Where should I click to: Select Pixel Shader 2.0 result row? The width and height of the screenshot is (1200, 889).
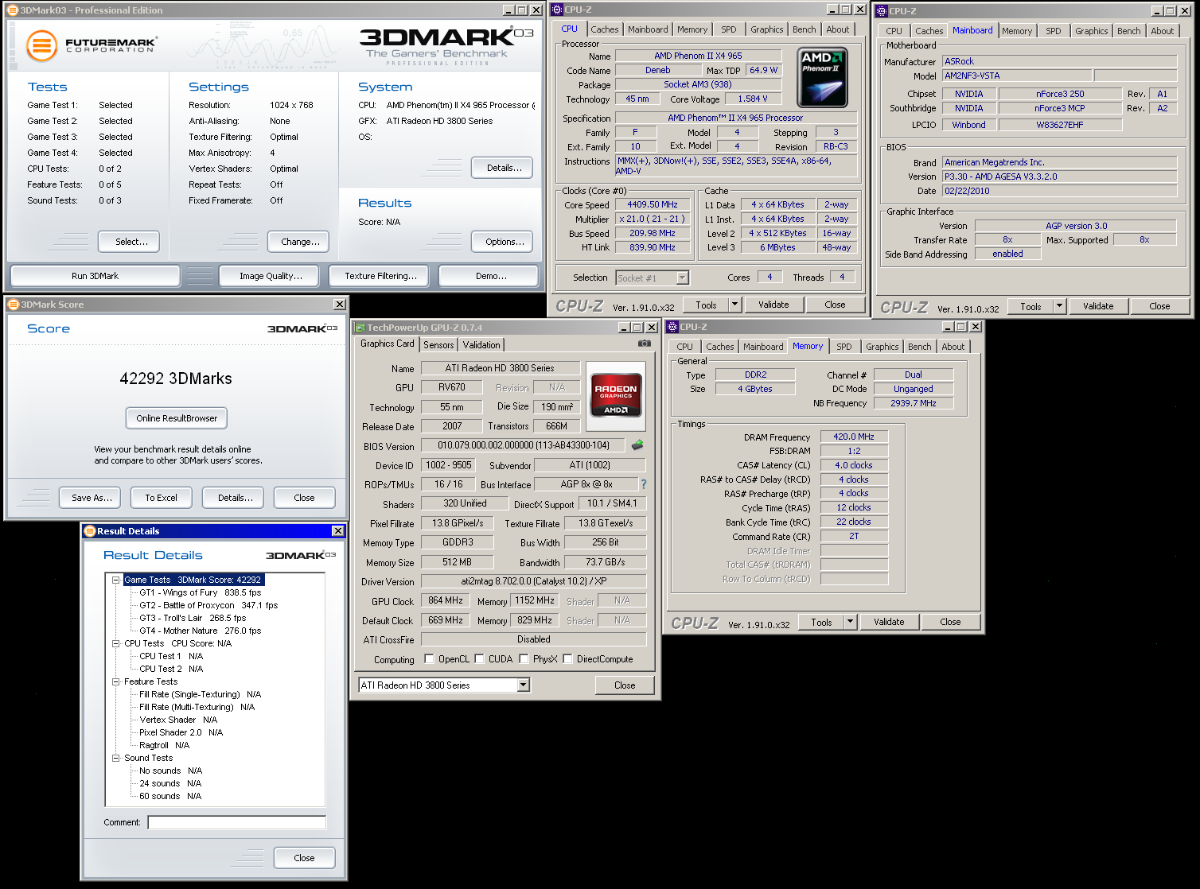click(x=181, y=732)
